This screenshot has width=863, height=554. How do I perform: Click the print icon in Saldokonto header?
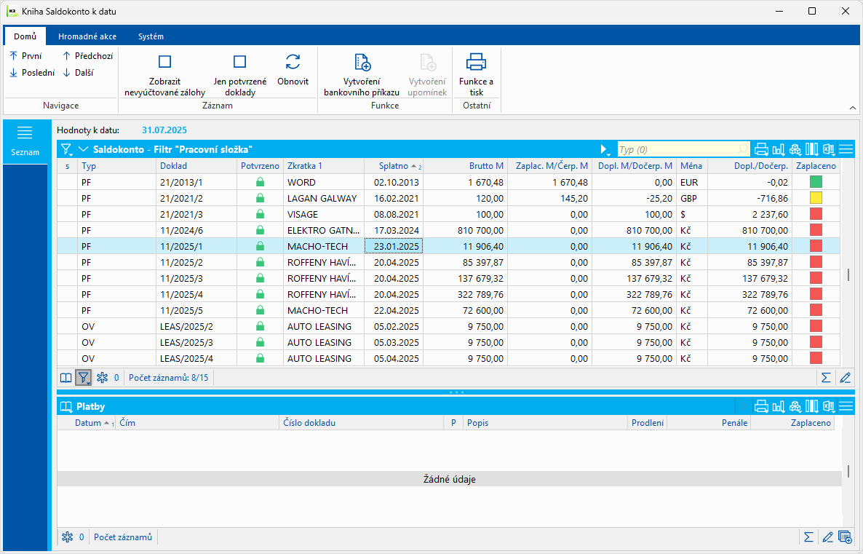tap(761, 149)
